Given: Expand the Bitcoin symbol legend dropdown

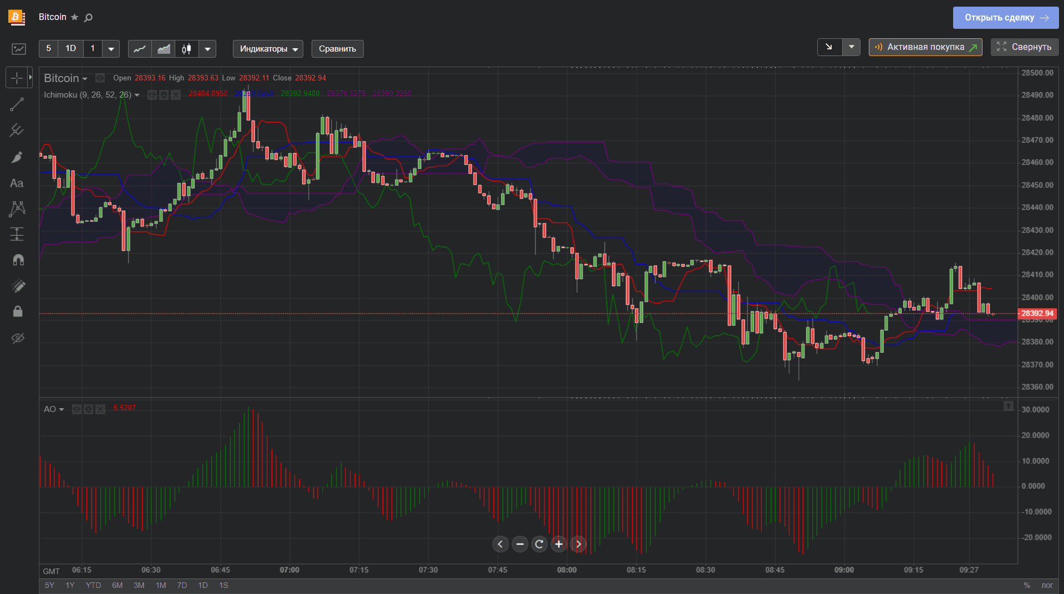Looking at the screenshot, I should tap(84, 79).
